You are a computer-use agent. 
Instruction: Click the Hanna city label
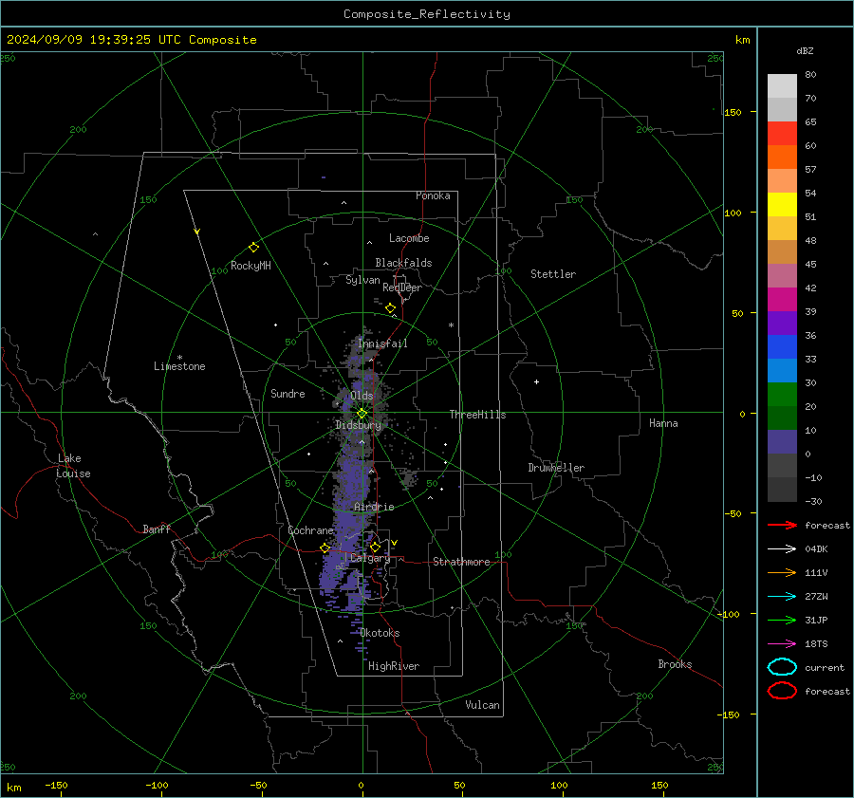click(x=663, y=423)
